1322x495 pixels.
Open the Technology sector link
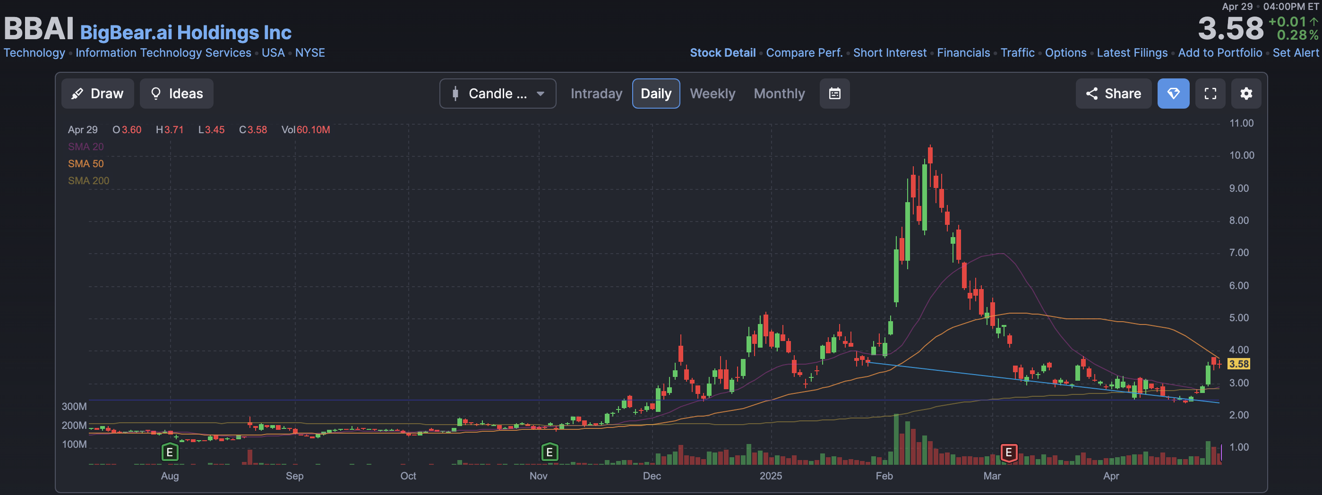click(34, 53)
